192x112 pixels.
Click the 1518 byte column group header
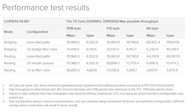(x=74, y=28)
